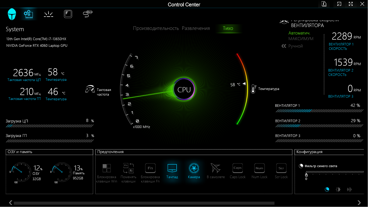Viewport: 368px width, 207px height.
Task: Switch to Производительность mode tab
Action: (156, 28)
